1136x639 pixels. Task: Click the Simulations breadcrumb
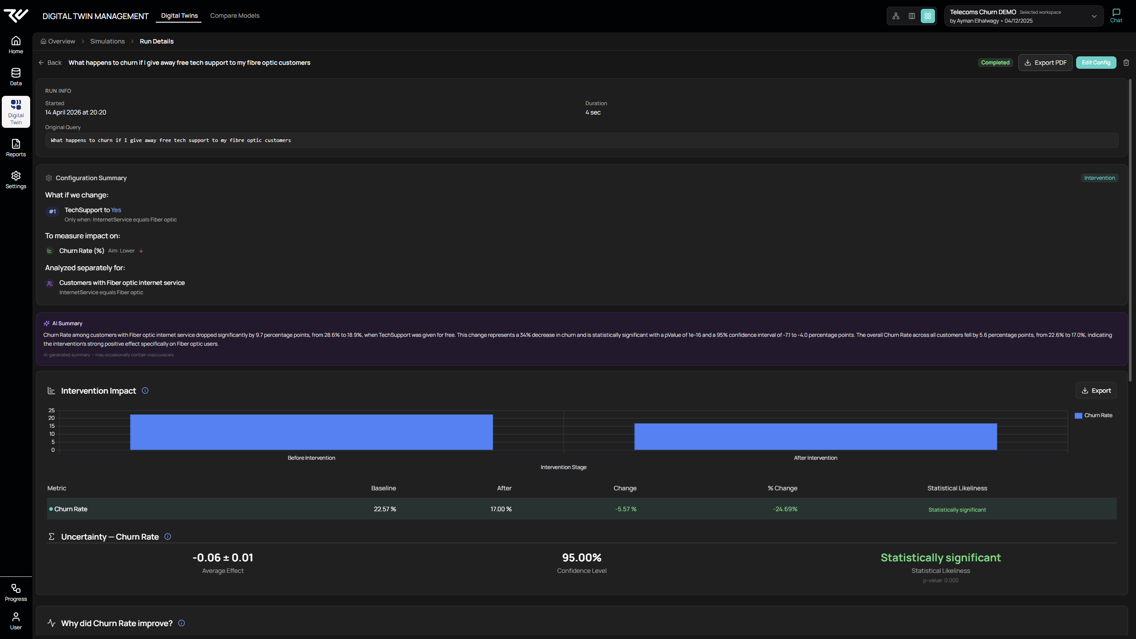(x=107, y=41)
